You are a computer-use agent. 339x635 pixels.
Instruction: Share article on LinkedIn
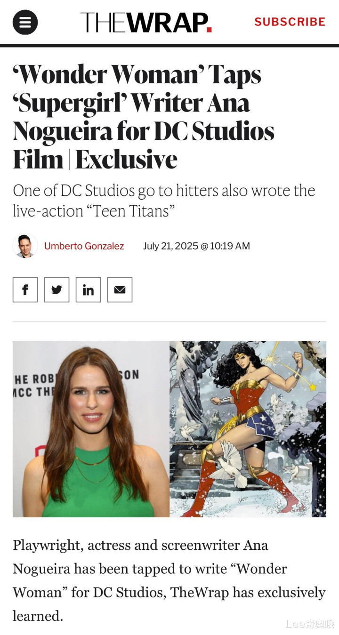click(x=88, y=289)
